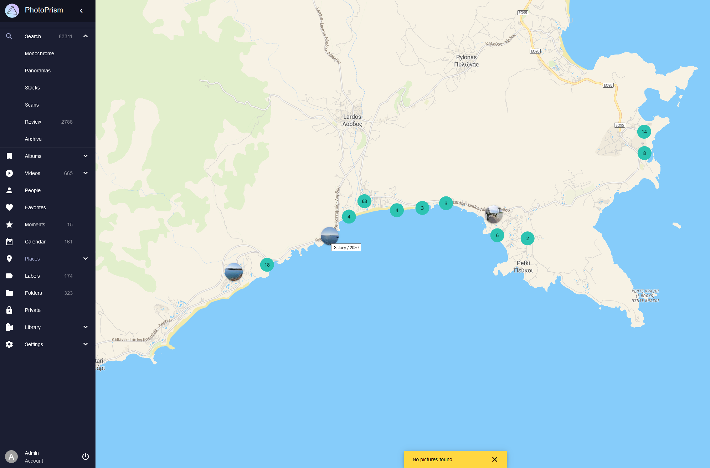Open Folders using the folder icon
710x468 pixels.
[x=9, y=293]
